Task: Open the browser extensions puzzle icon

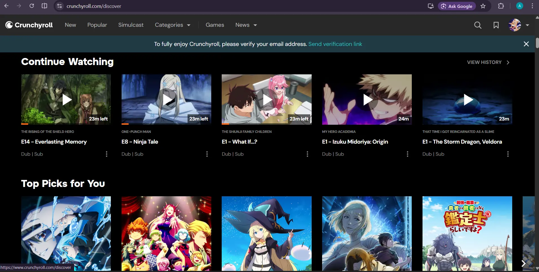Action: point(501,6)
